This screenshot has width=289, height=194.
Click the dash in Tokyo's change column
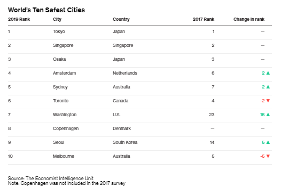(x=263, y=31)
